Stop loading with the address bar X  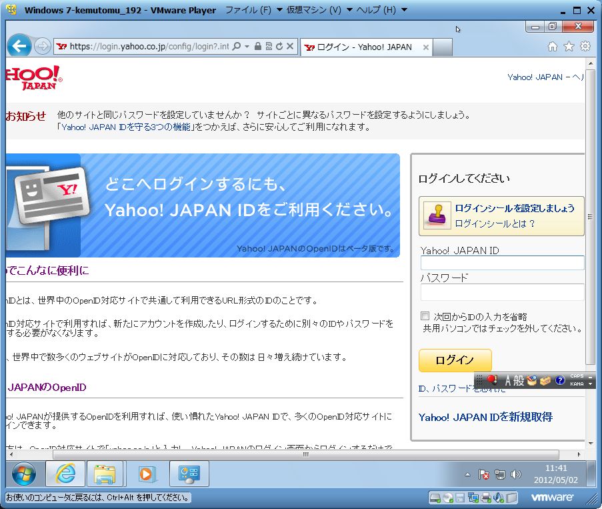(290, 47)
